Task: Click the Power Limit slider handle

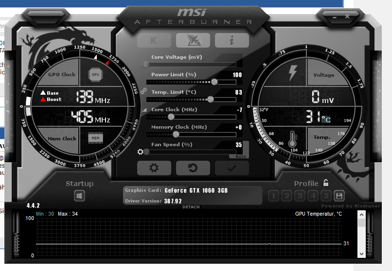Action: [214, 82]
